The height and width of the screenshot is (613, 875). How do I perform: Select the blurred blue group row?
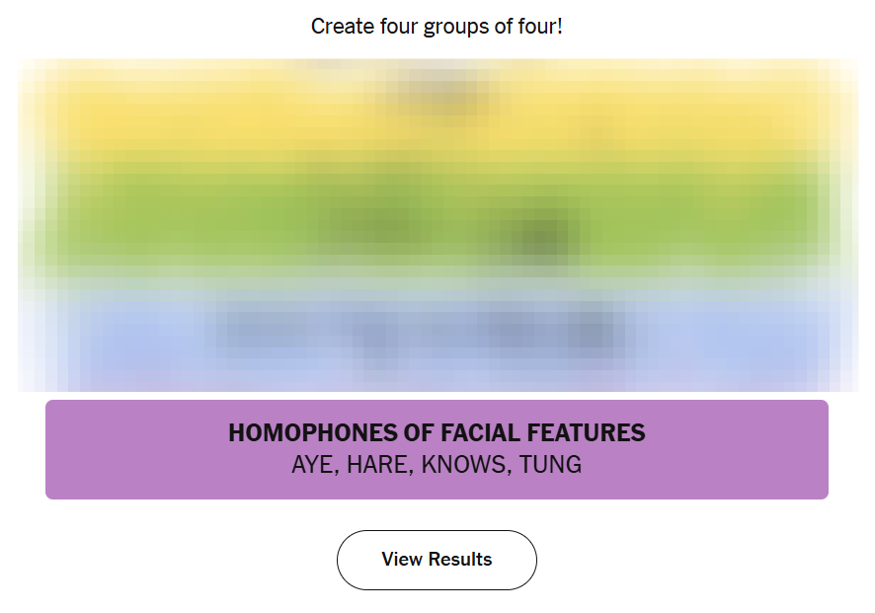[x=437, y=335]
